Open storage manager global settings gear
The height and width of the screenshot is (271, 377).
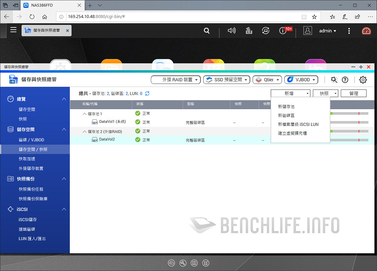coord(363,79)
